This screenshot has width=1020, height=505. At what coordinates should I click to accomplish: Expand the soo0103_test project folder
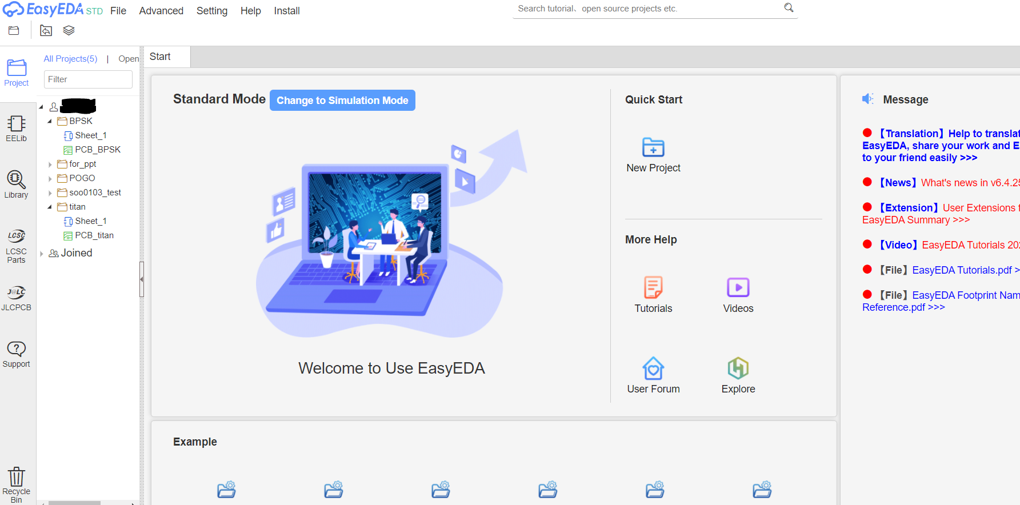pos(50,193)
